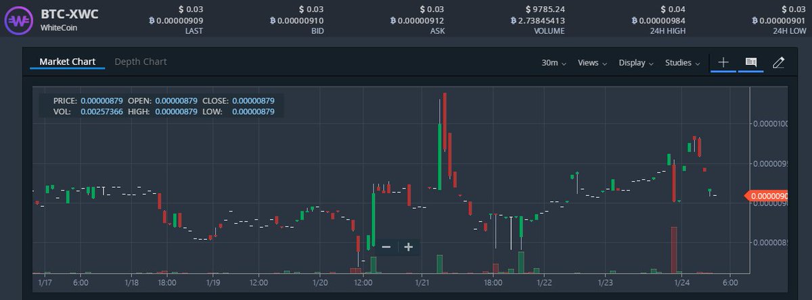Click the 1/17 date axis label

[45, 282]
